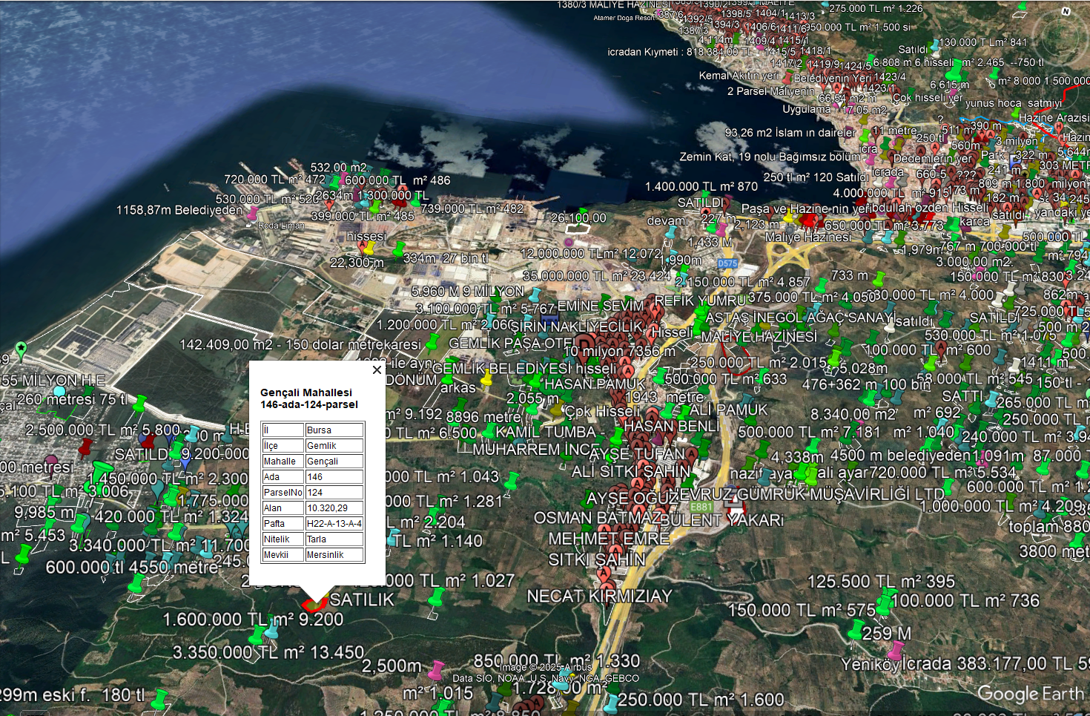Screen dimensions: 1090x716
Task: Close the Gençali Mahallesi parcel info popup
Action: pyautogui.click(x=377, y=370)
